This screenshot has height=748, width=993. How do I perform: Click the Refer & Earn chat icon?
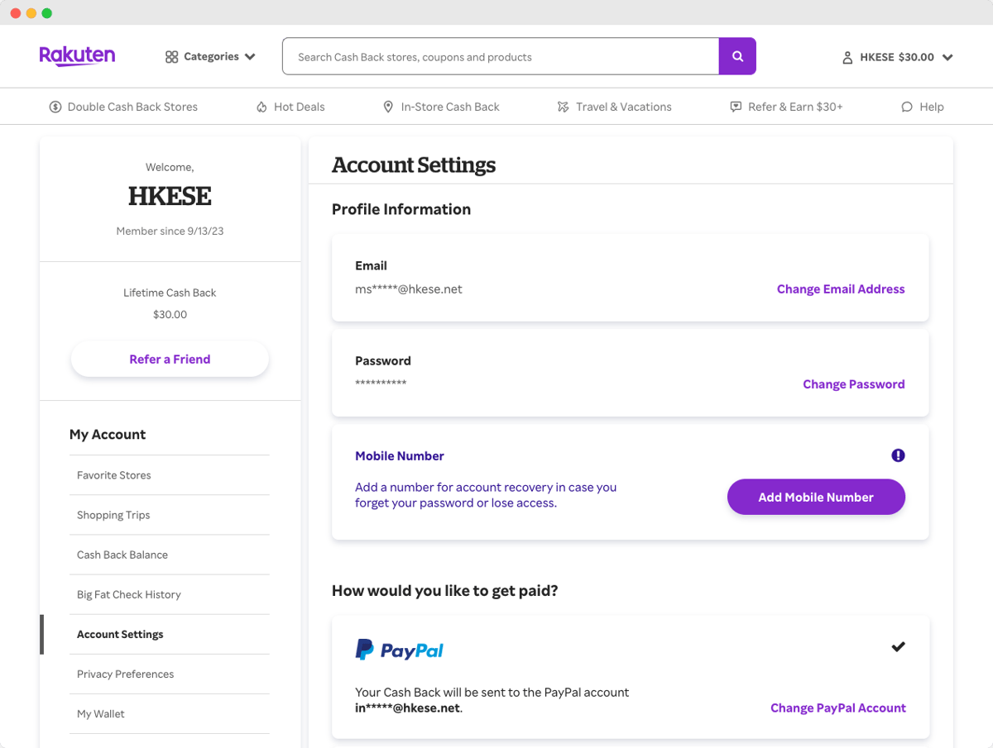pos(736,107)
